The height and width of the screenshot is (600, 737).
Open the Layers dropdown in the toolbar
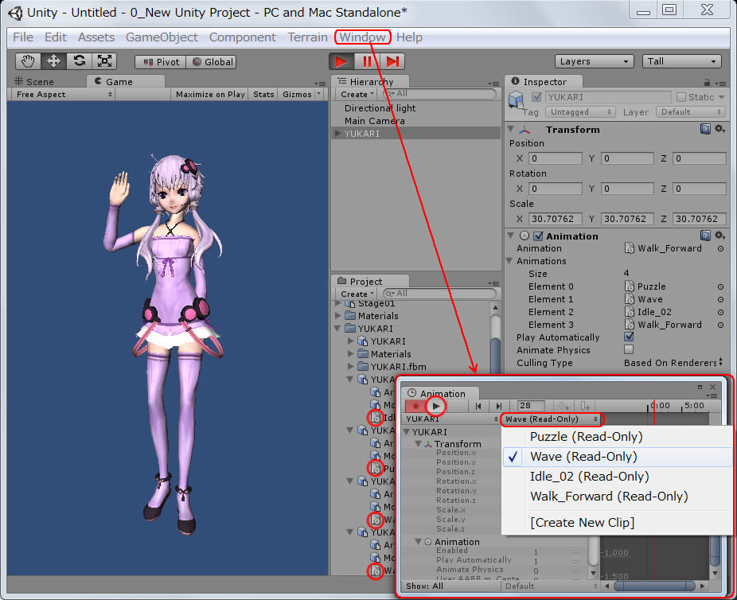pyautogui.click(x=594, y=60)
